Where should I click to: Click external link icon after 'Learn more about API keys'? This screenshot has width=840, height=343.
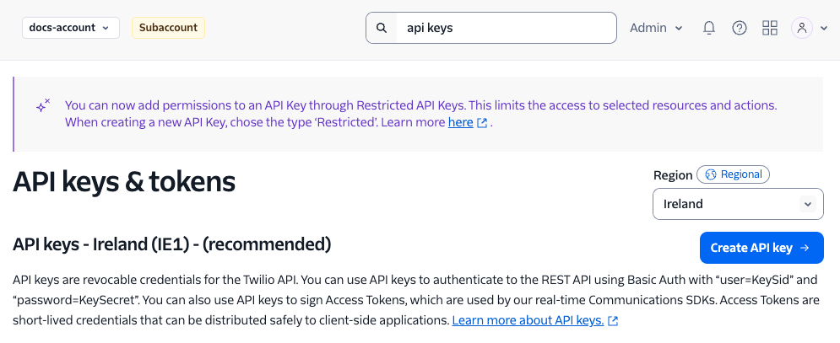click(x=614, y=321)
